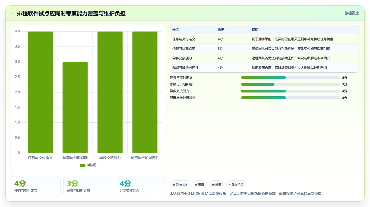
Task: Click the green legend swatch for 指标值
Action: point(83,165)
